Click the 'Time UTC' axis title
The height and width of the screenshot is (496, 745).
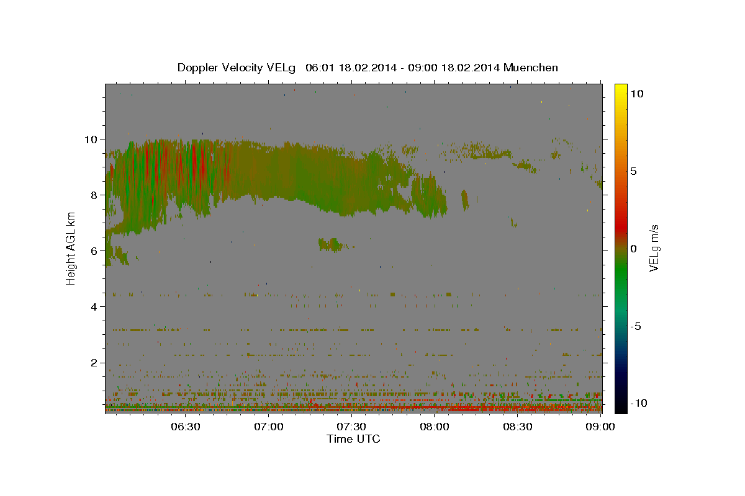(353, 439)
